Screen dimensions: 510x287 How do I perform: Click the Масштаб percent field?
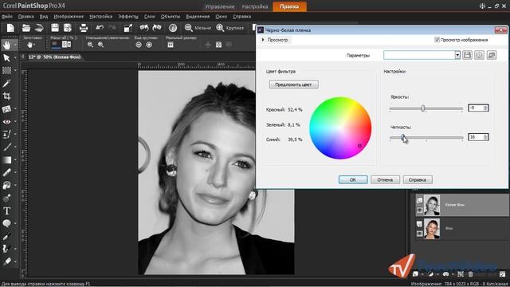click(56, 44)
